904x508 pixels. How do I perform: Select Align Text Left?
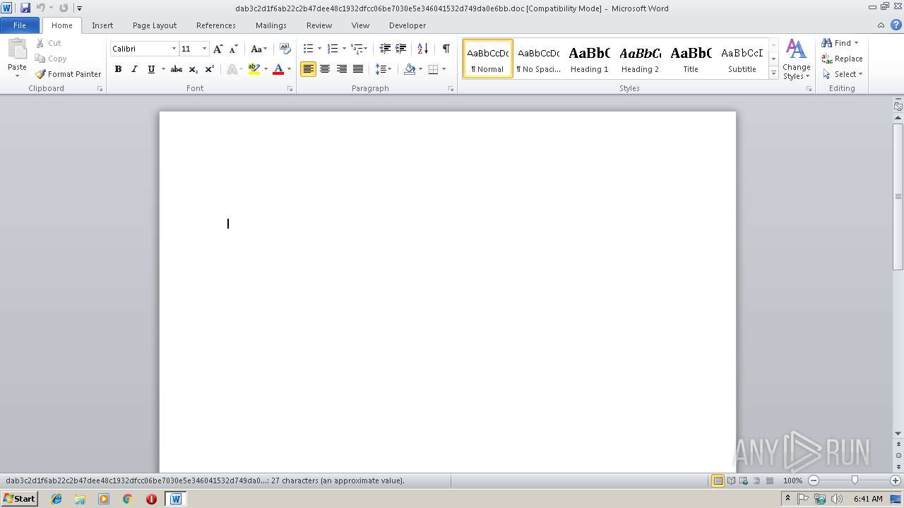(x=308, y=69)
